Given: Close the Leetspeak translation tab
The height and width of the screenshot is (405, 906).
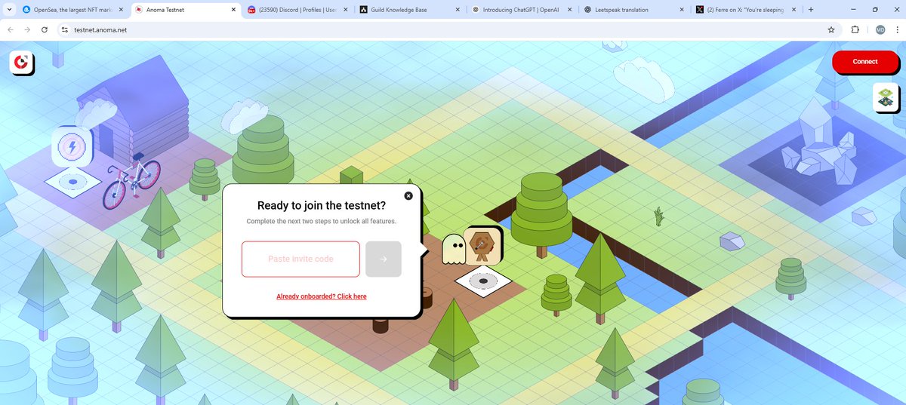Looking at the screenshot, I should pyautogui.click(x=681, y=10).
